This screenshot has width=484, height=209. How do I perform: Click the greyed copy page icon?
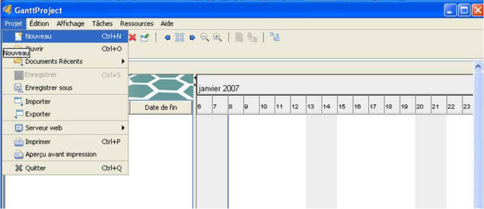click(239, 37)
